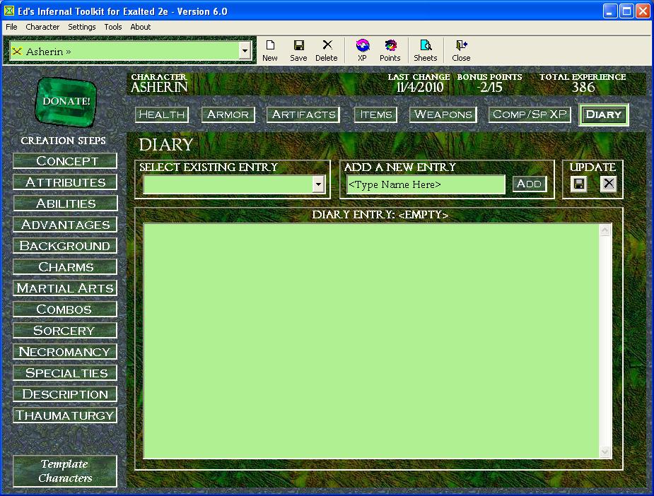
Task: Go to the Background creation step
Action: [x=65, y=246]
